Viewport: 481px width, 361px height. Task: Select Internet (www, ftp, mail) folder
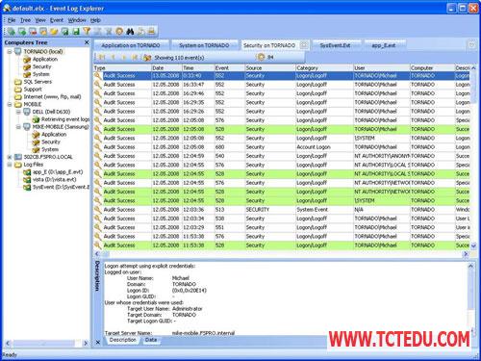52,96
